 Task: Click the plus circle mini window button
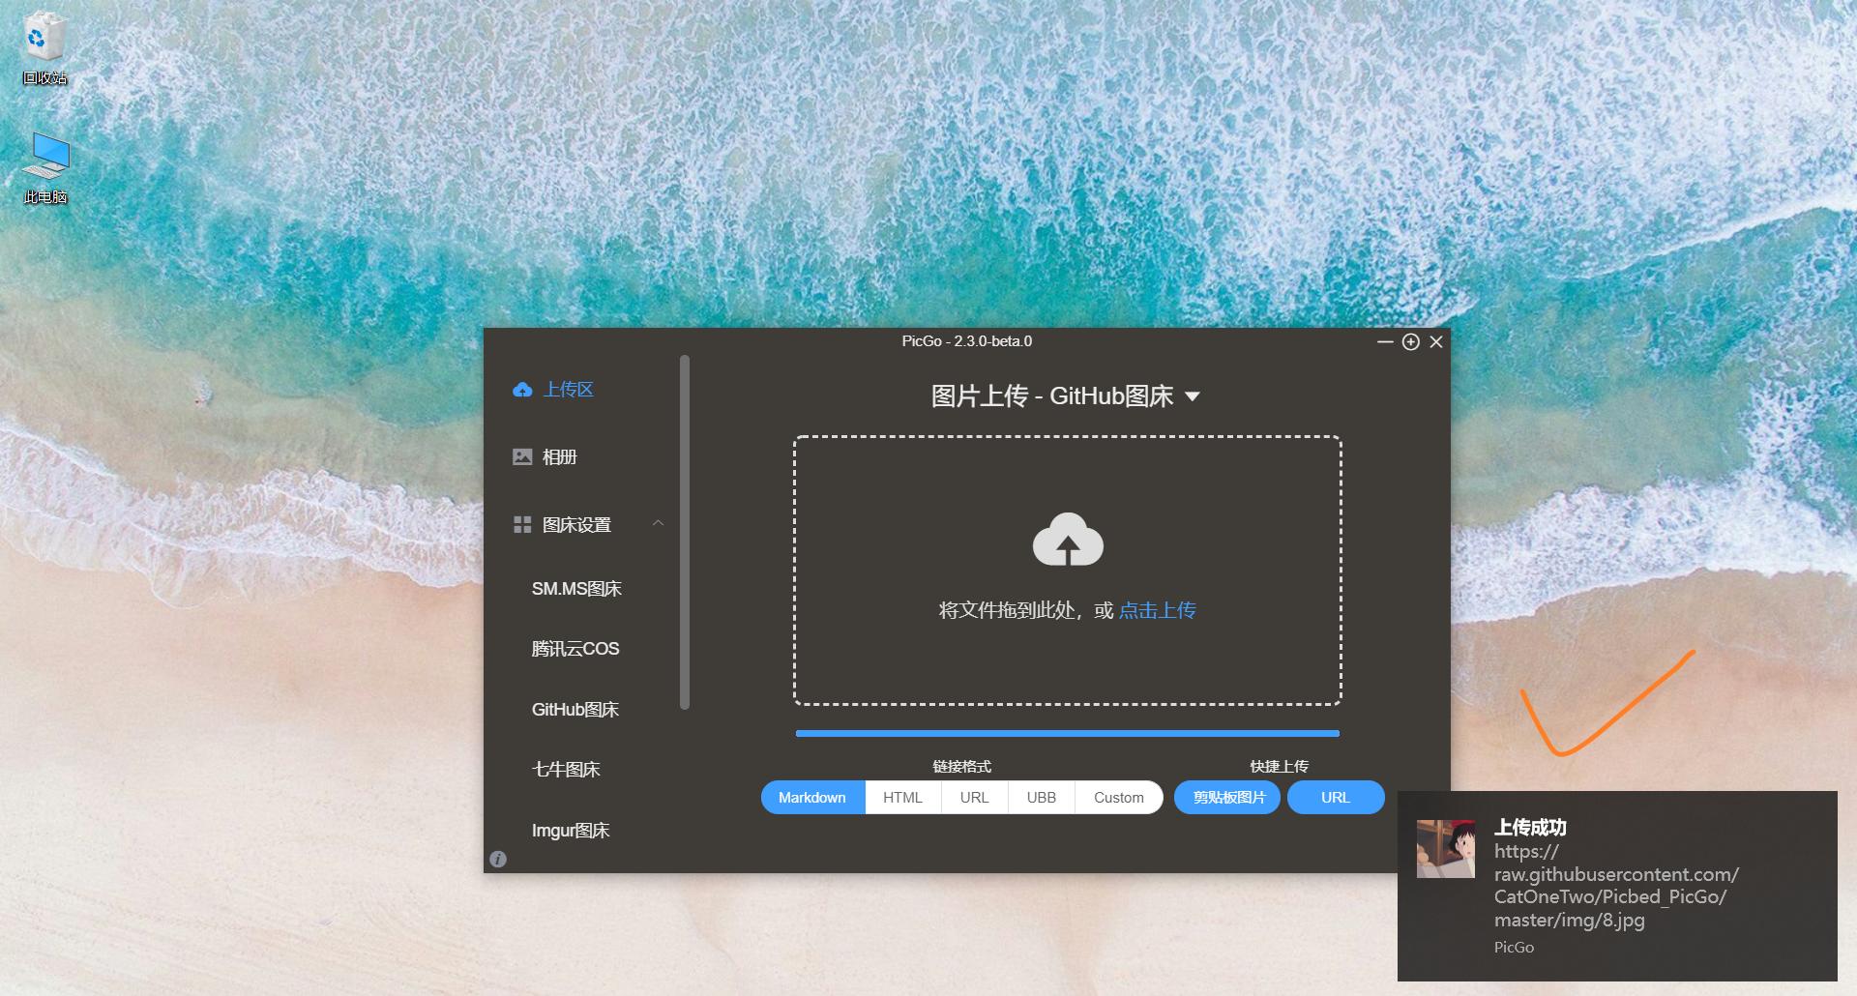[1411, 341]
